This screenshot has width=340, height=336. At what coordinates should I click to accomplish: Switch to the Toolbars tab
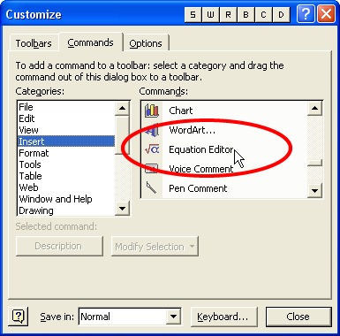(x=34, y=43)
